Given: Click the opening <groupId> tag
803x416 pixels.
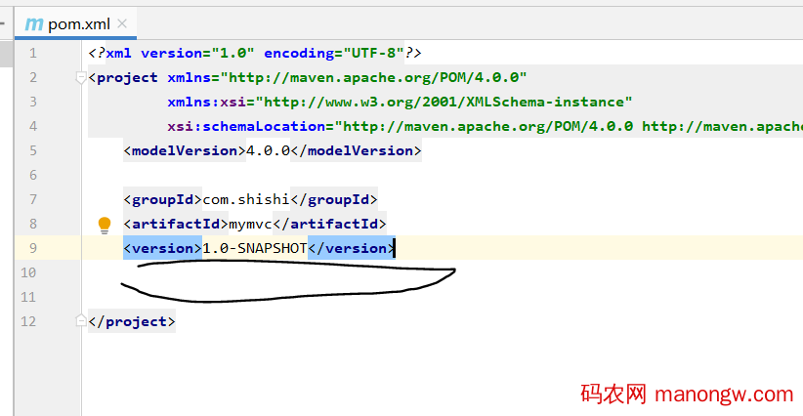Looking at the screenshot, I should 163,199.
